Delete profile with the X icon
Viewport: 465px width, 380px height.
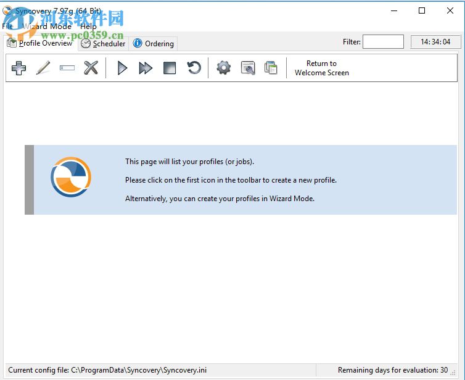pyautogui.click(x=91, y=68)
